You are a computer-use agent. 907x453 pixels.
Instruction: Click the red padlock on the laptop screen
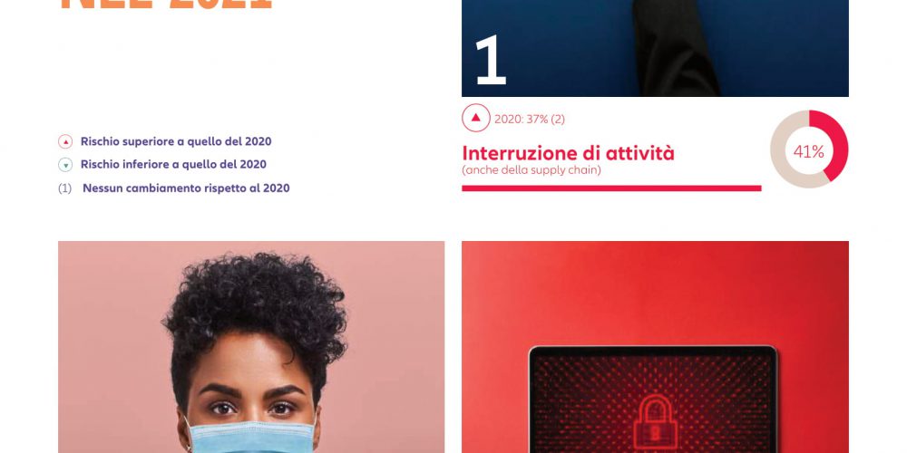click(655, 422)
